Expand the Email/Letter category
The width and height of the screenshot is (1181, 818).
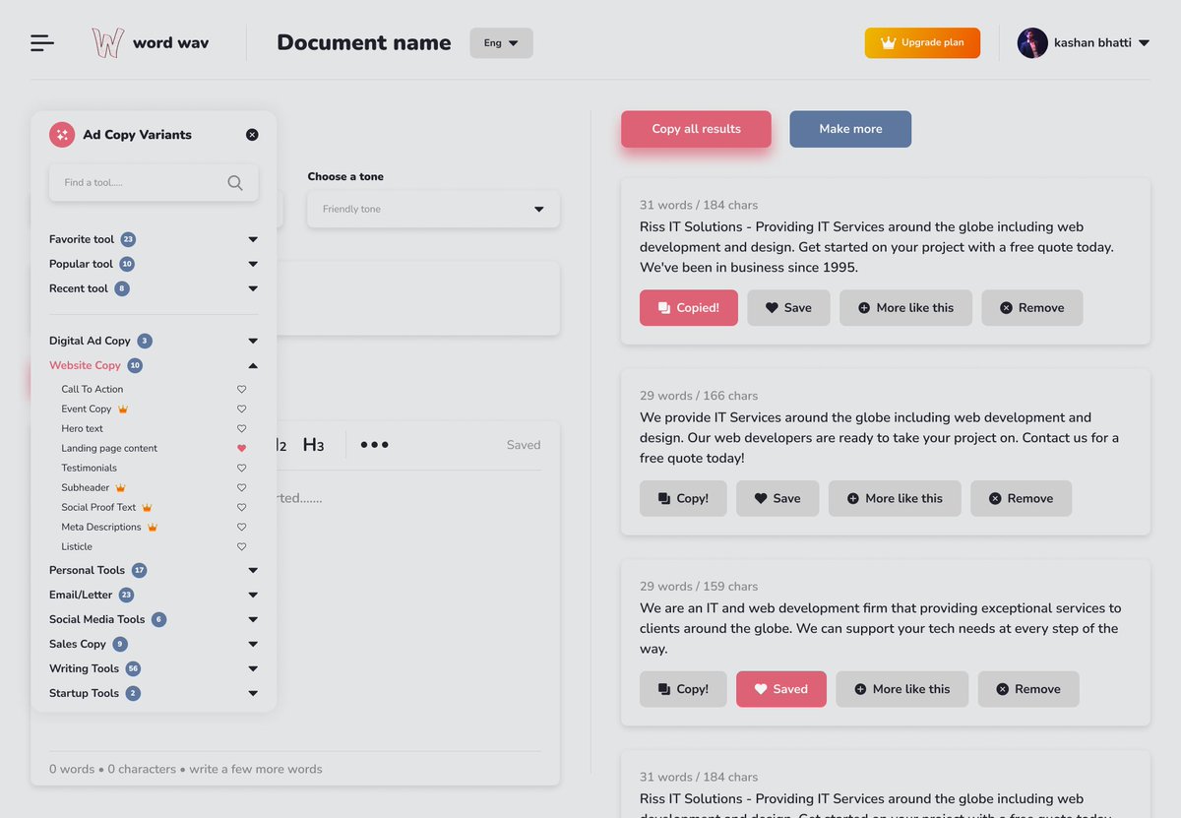253,595
